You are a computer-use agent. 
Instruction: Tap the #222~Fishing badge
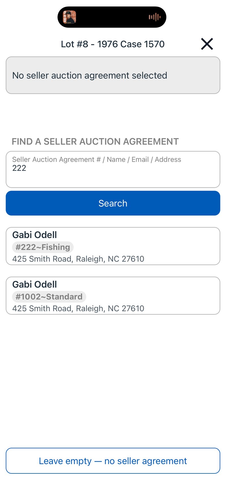pyautogui.click(x=43, y=247)
